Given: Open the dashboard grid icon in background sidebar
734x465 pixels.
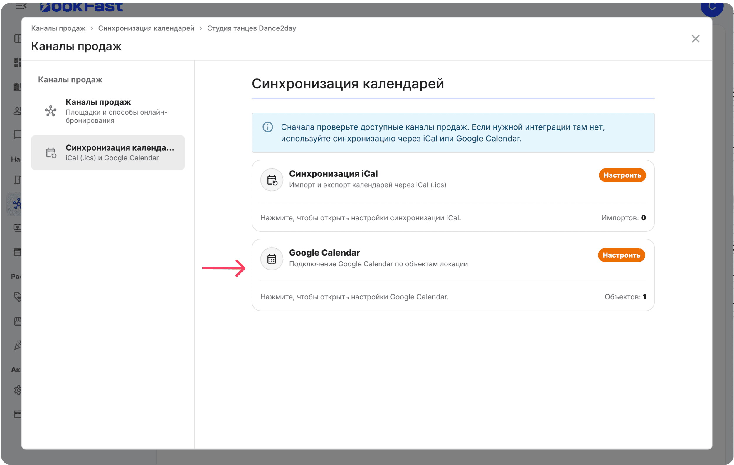Looking at the screenshot, I should (18, 62).
